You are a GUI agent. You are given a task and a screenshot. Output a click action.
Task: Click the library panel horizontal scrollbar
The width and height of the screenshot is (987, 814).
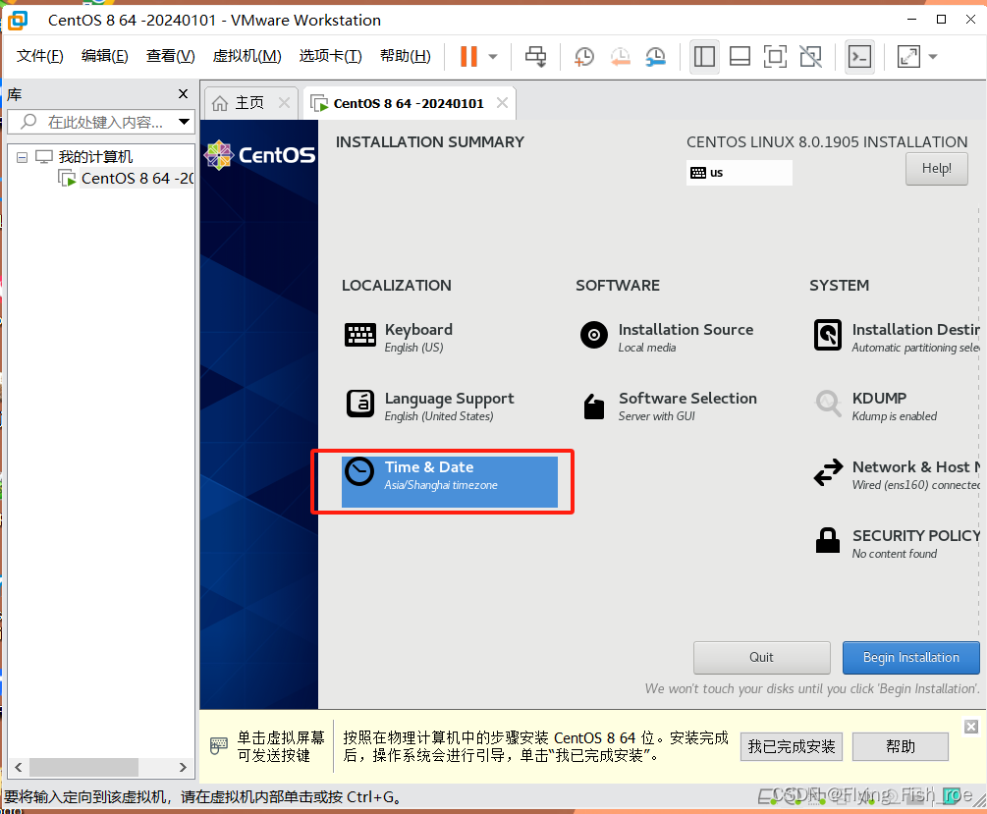[83, 767]
